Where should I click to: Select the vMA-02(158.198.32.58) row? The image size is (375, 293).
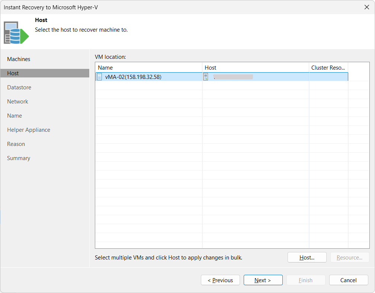[222, 77]
